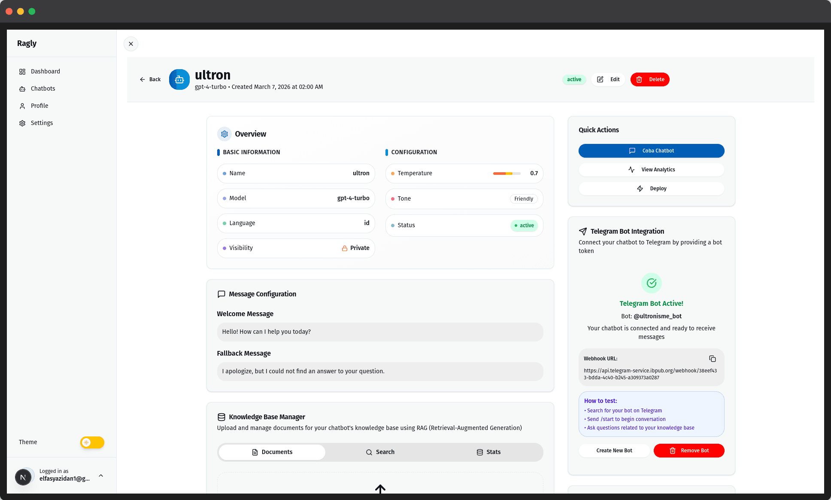Click the @ultronisme_bot name

[x=658, y=317]
